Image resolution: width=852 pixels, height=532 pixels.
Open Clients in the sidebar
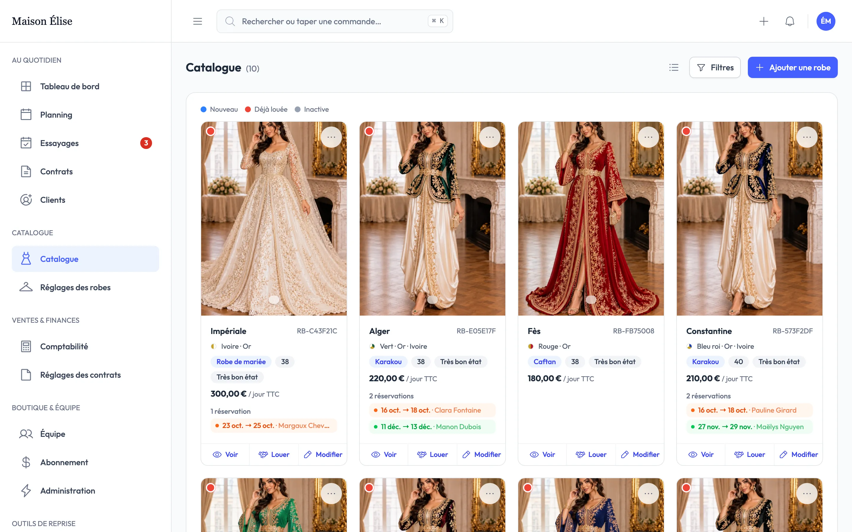pos(85,200)
